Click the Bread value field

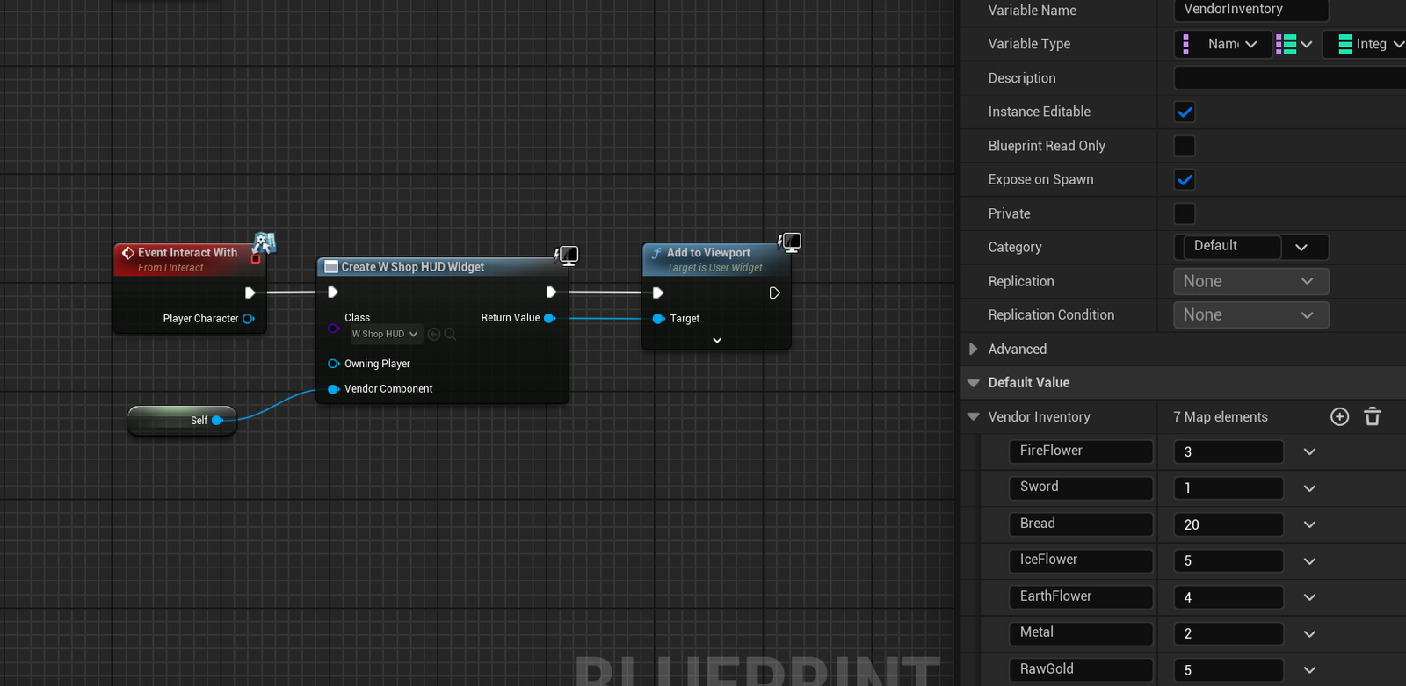pos(1228,525)
